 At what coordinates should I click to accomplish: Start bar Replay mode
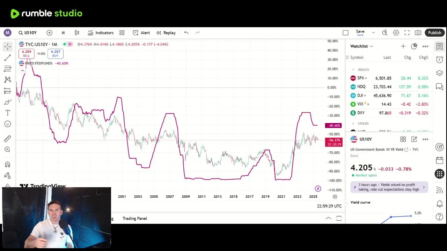[166, 33]
